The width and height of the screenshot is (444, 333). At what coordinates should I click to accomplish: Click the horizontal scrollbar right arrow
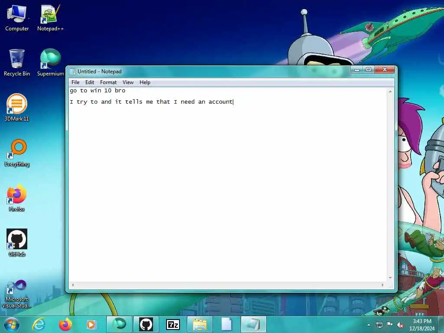click(383, 285)
